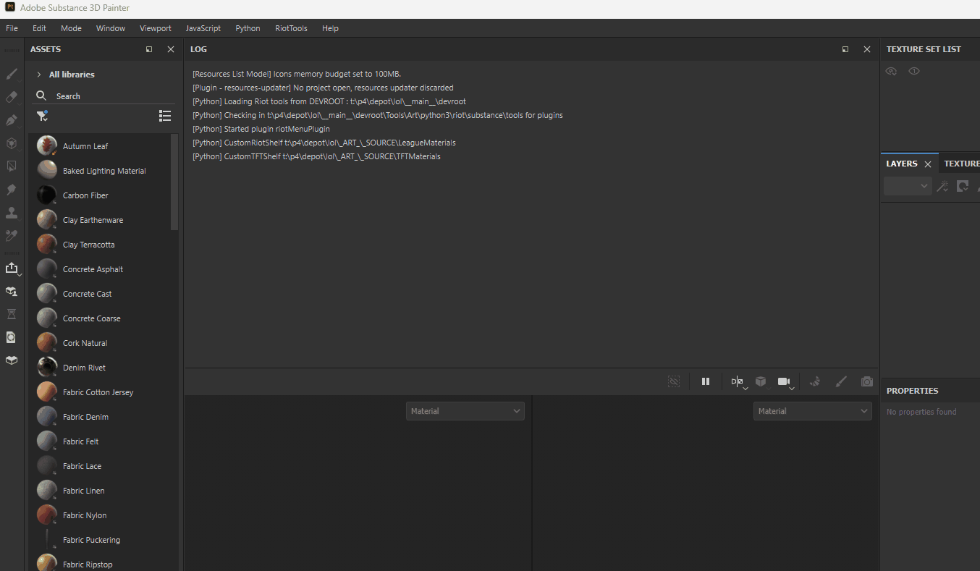This screenshot has width=980, height=571.
Task: Select the Concrete Asphalt material
Action: coord(100,268)
